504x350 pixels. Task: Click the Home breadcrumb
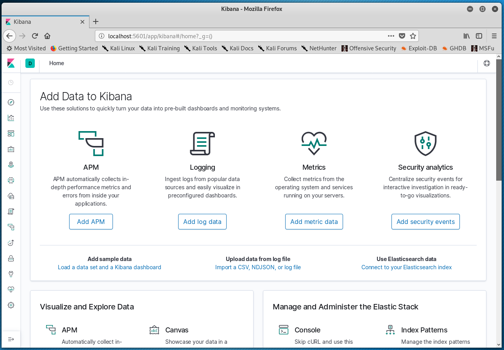point(57,63)
